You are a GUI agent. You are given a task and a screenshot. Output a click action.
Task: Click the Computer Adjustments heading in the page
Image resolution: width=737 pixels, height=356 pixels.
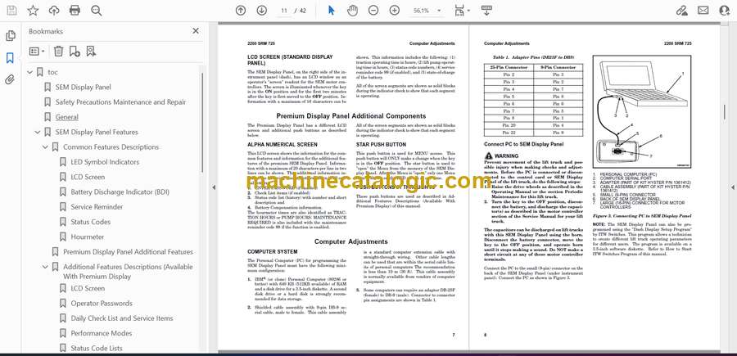click(351, 241)
